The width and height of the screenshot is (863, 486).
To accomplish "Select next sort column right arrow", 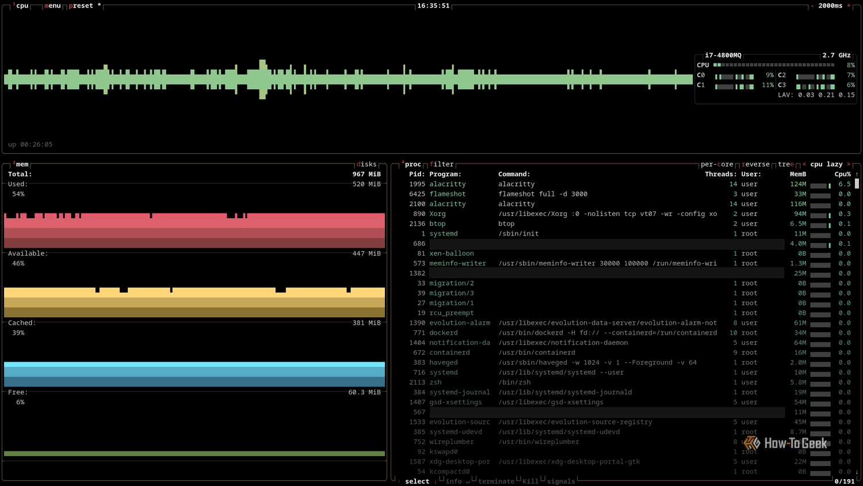I will point(849,165).
